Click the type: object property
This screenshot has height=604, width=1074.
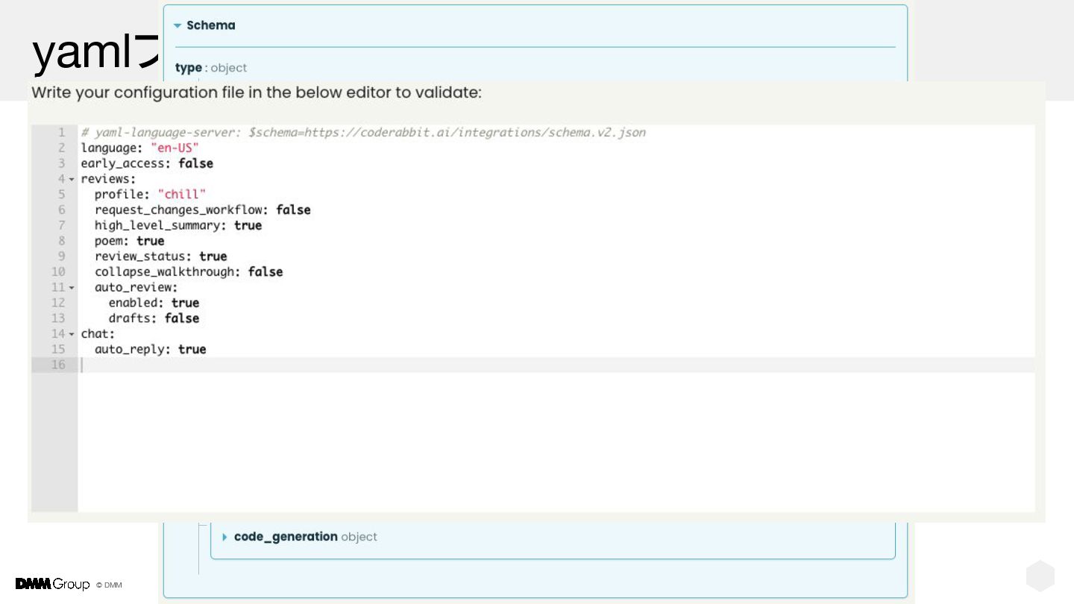(x=210, y=68)
